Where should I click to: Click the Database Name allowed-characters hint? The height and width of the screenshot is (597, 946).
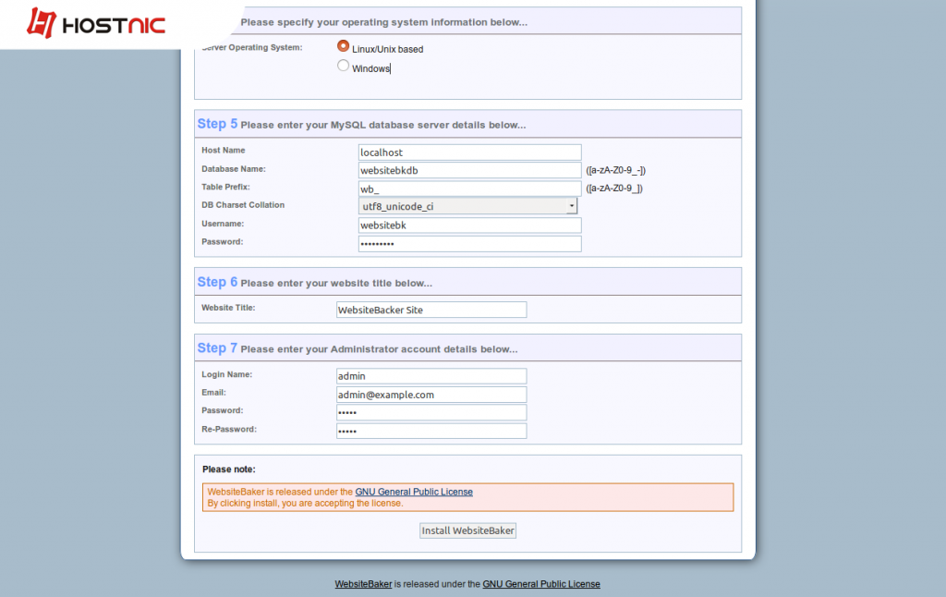[615, 170]
